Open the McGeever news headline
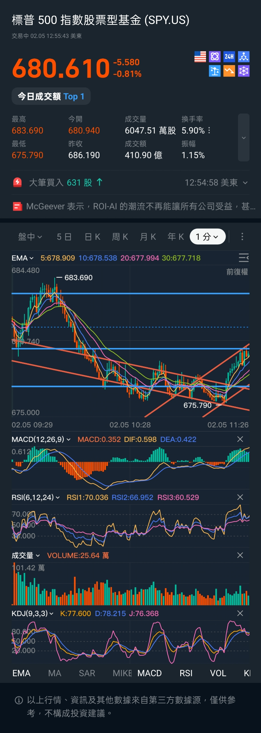The image size is (261, 733). (x=141, y=206)
